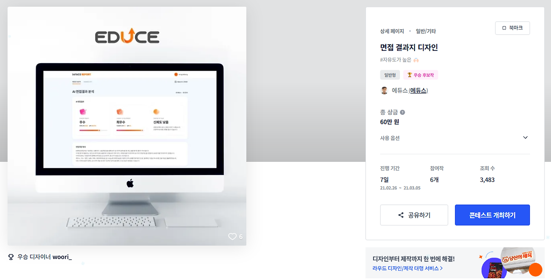Click the 3,483 view count
This screenshot has height=280, width=551.
487,180
